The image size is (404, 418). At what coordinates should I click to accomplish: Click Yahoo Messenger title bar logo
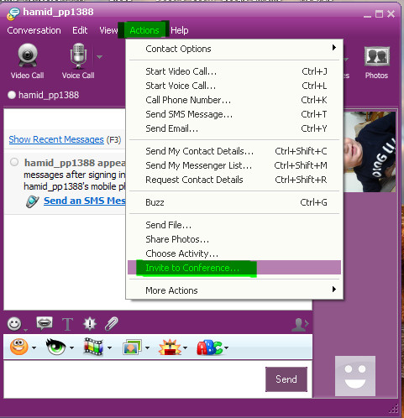13,13
